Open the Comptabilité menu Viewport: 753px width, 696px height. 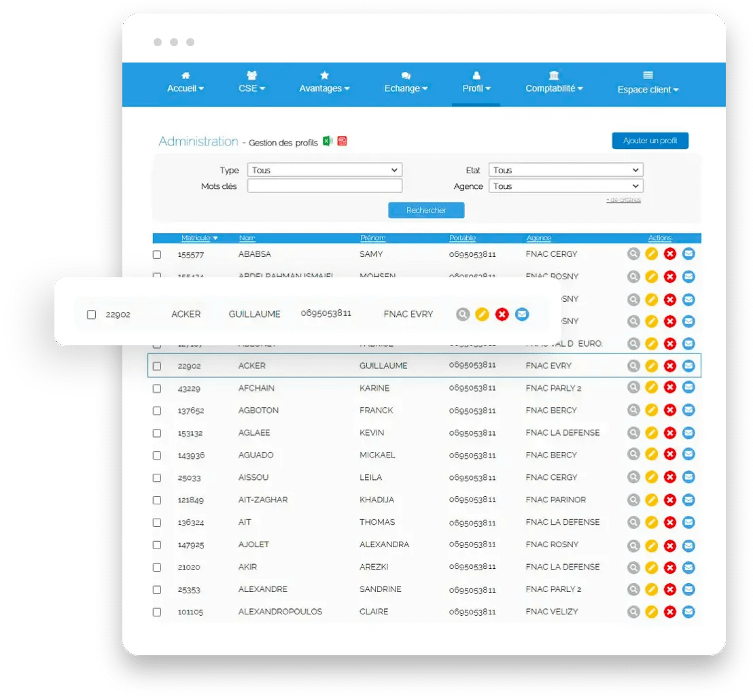[554, 83]
